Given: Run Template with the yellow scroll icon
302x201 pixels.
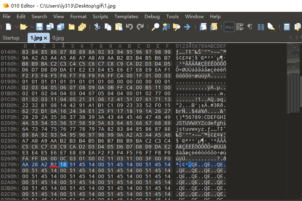Looking at the screenshot, I should point(214,27).
